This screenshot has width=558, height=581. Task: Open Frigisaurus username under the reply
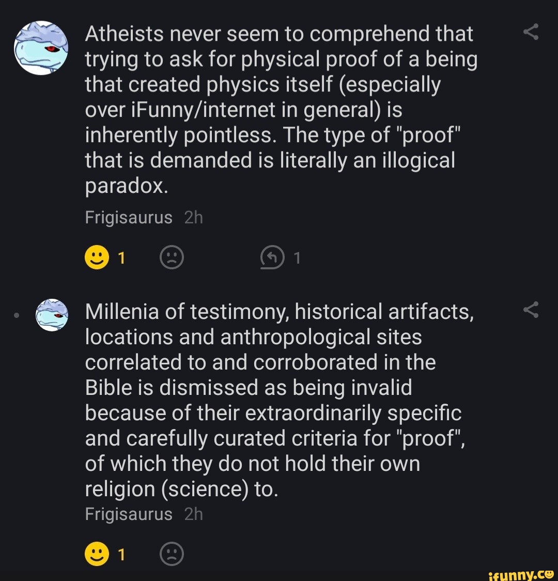click(x=128, y=514)
